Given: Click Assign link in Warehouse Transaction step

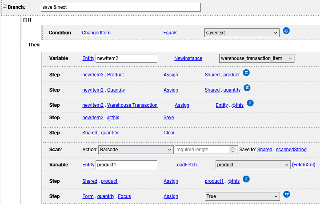Looking at the screenshot, I should click(182, 105).
